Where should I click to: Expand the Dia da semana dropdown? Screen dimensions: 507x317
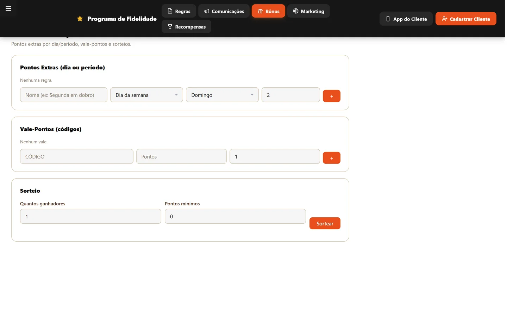[x=146, y=95]
